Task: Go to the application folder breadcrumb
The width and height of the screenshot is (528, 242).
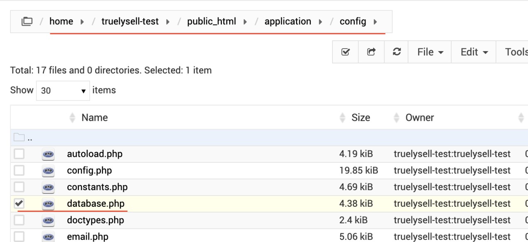Action: [x=288, y=22]
